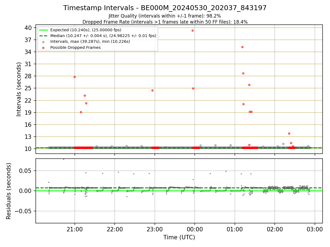Click the solid green Expected legend line sample
Image resolution: width=330 pixels, height=247 pixels.
click(43, 30)
